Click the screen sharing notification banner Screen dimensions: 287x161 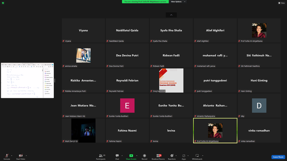[x=145, y=2]
